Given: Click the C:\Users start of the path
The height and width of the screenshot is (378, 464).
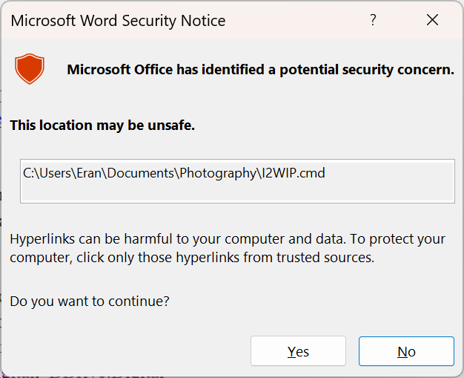Looking at the screenshot, I should (46, 174).
